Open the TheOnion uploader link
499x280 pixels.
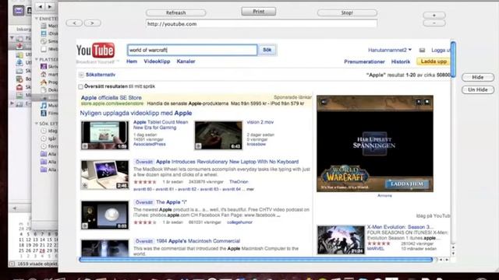coord(239,182)
